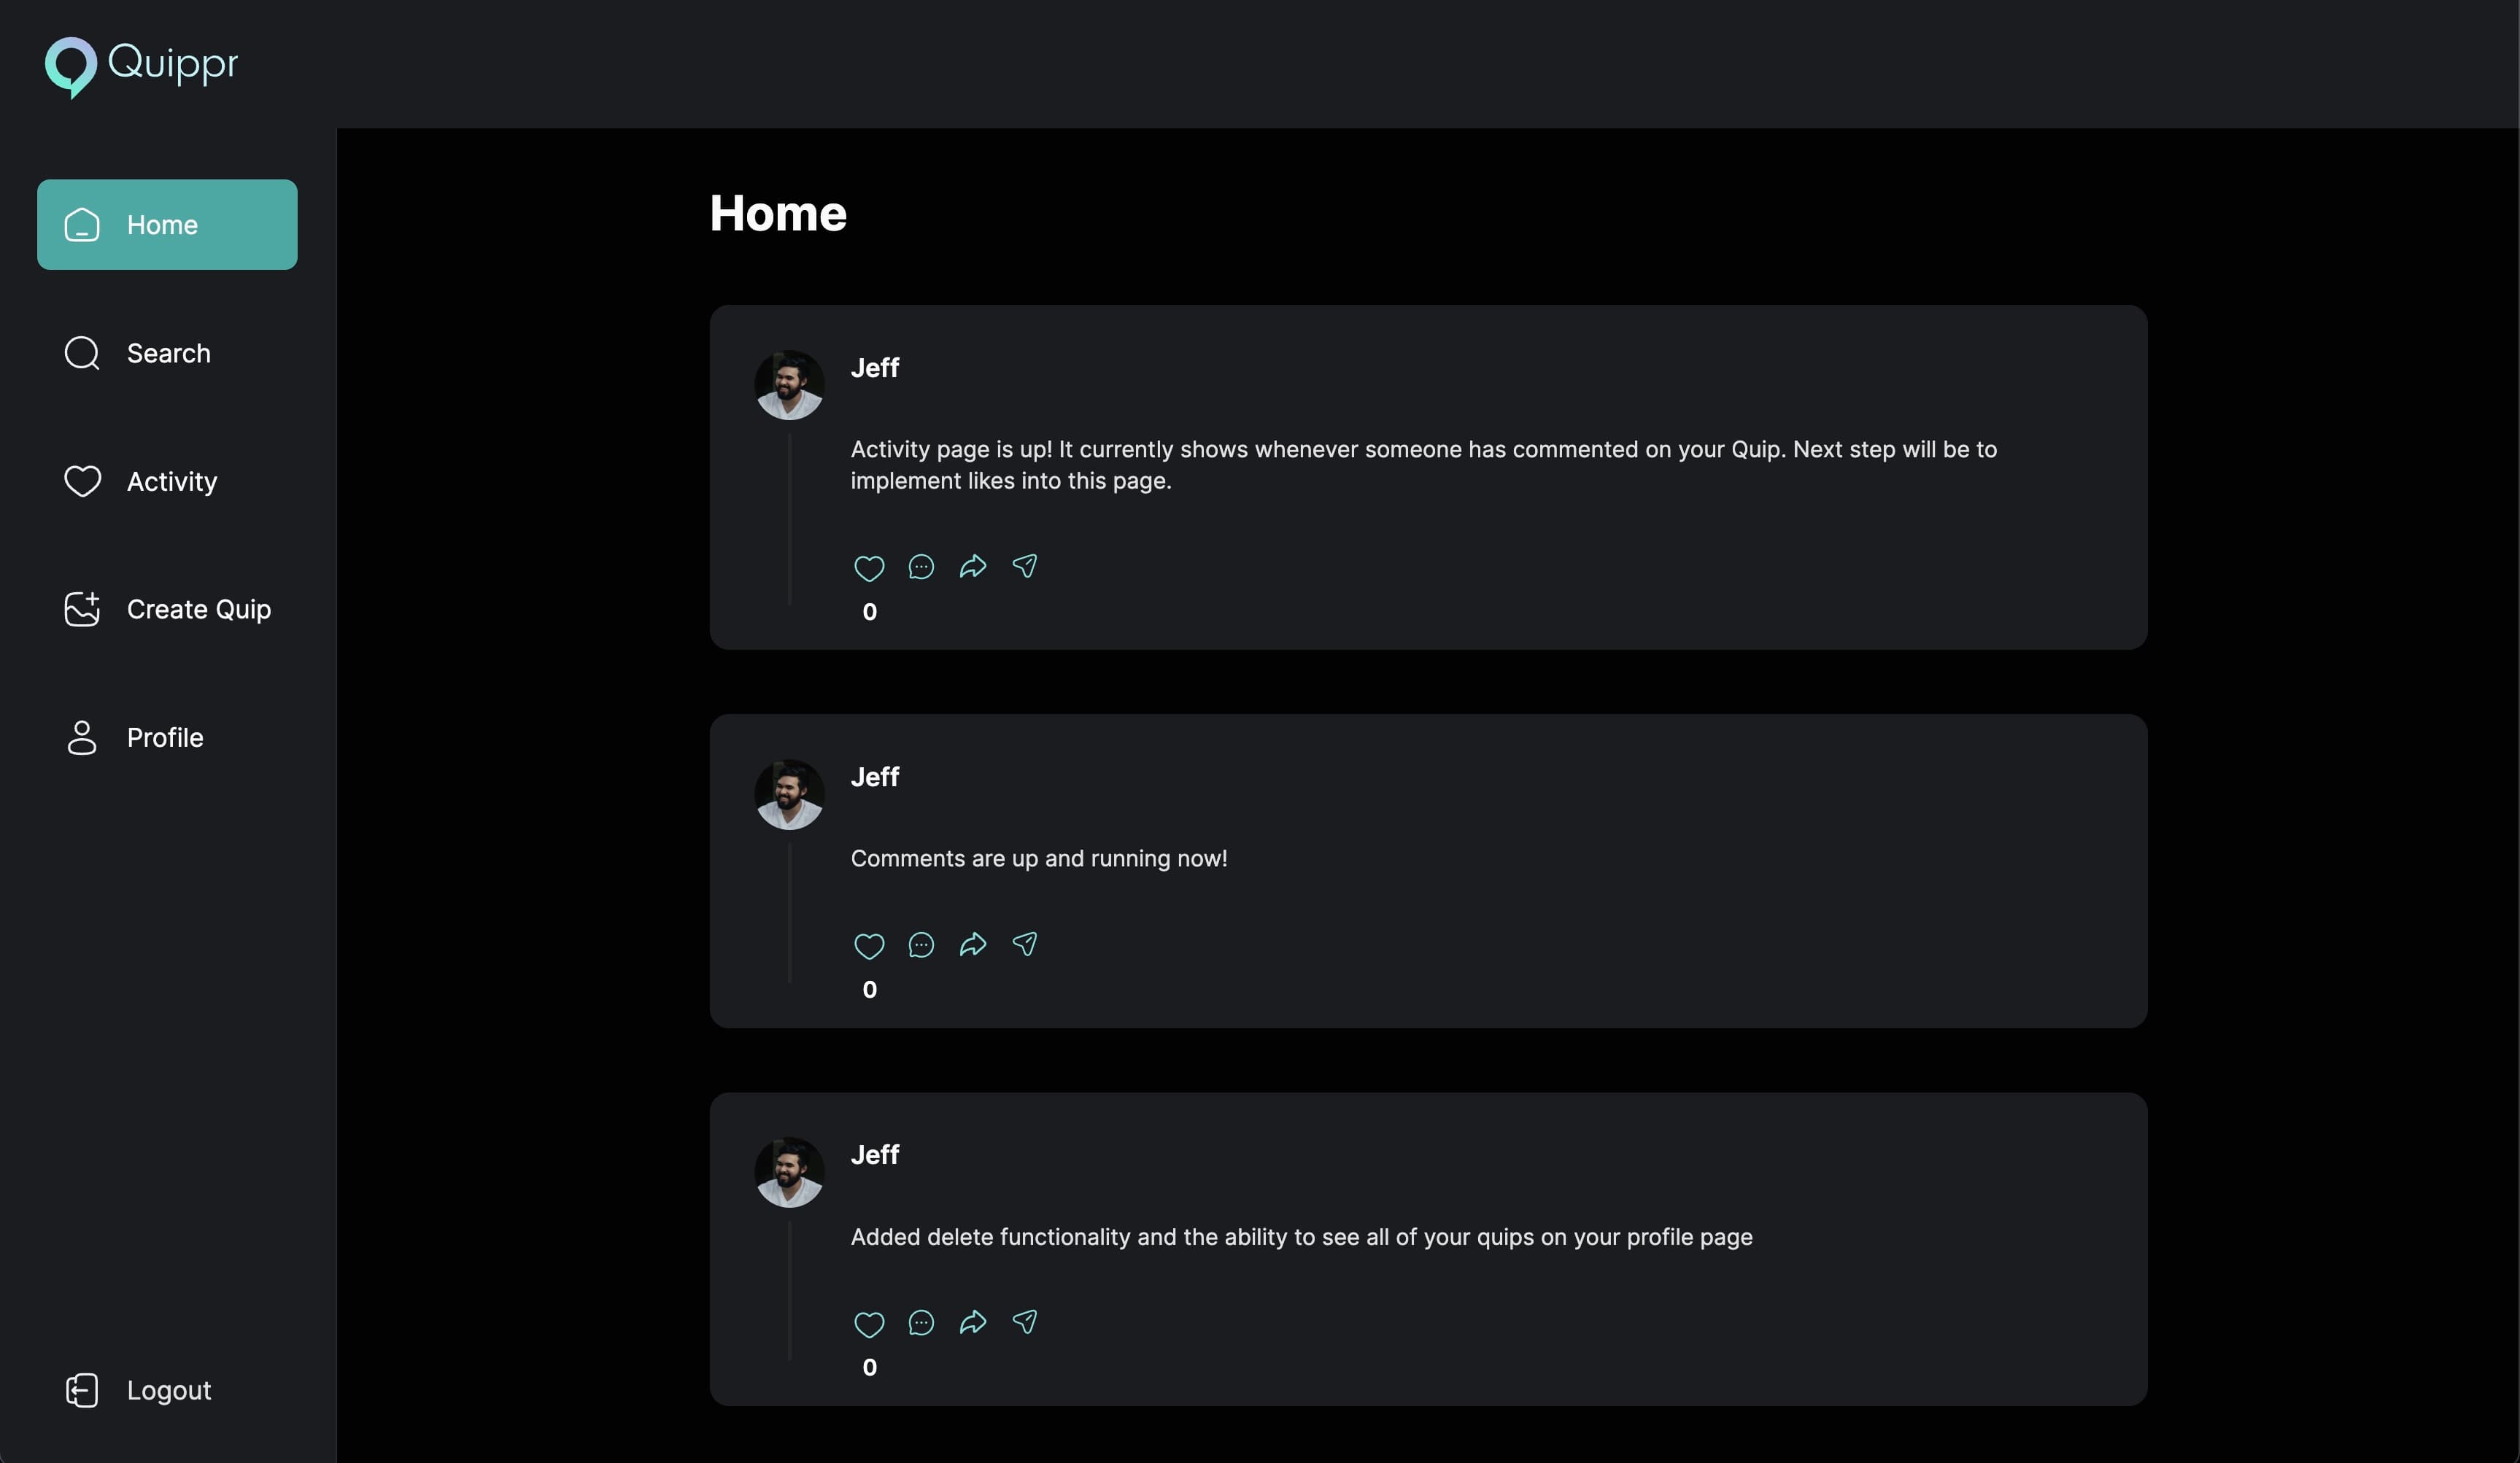Open the Search page from sidebar
The height and width of the screenshot is (1463, 2520).
pyautogui.click(x=167, y=354)
